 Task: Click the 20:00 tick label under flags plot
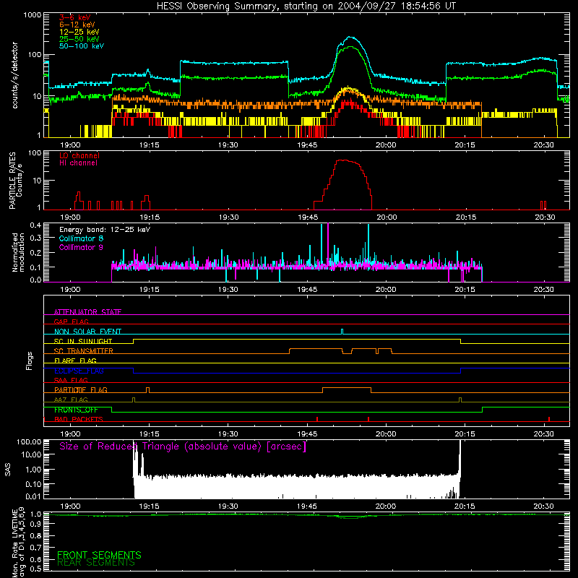click(x=386, y=434)
